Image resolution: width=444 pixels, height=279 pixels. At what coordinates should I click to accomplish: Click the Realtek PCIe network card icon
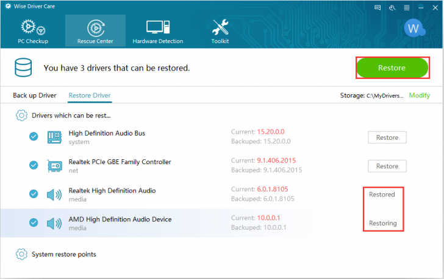[x=54, y=166]
